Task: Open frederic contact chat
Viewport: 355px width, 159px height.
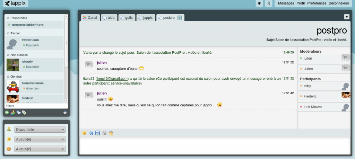Action: point(34,99)
